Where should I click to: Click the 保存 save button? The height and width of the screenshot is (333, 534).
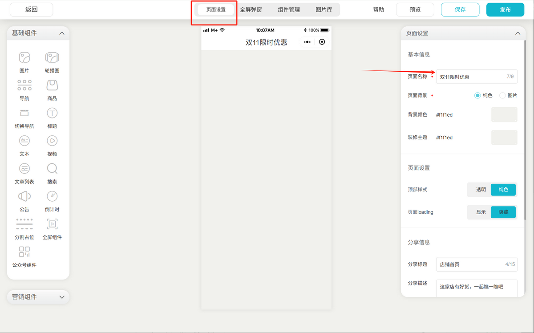[460, 9]
